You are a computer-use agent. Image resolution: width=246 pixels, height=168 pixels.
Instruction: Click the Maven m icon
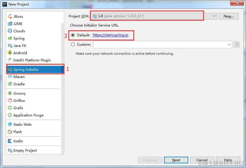pyautogui.click(x=10, y=77)
